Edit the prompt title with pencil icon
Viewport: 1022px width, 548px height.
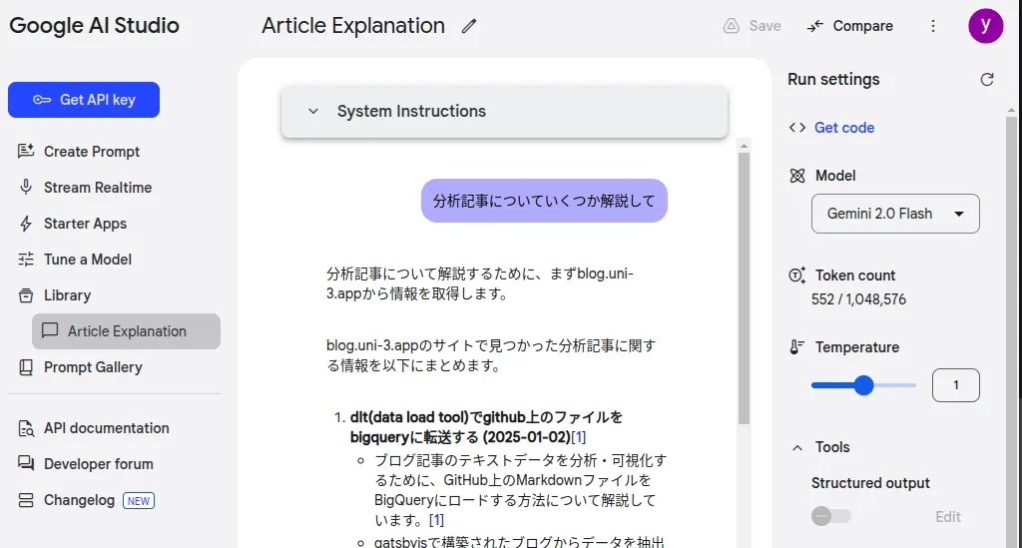(x=469, y=26)
